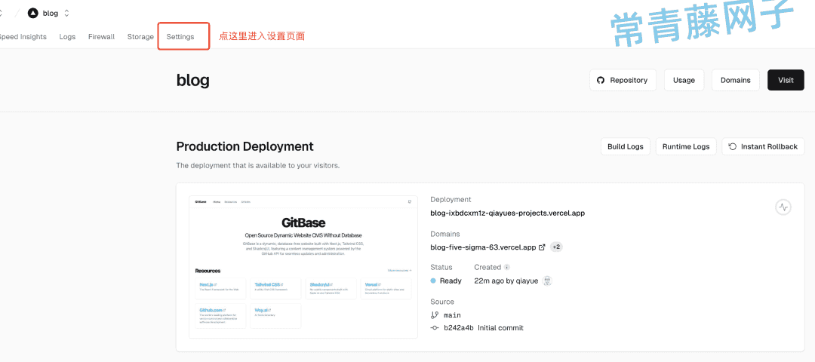815x362 pixels.
Task: Expand the +2 additional domains badge
Action: tap(556, 247)
